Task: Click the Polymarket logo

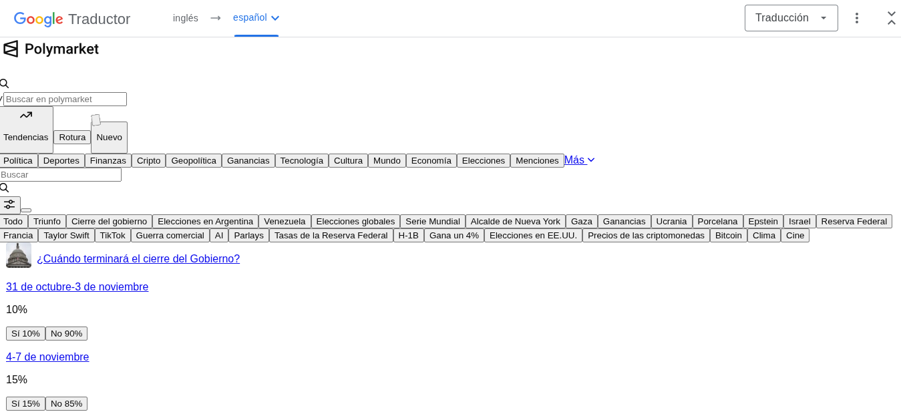Action: coord(51,49)
